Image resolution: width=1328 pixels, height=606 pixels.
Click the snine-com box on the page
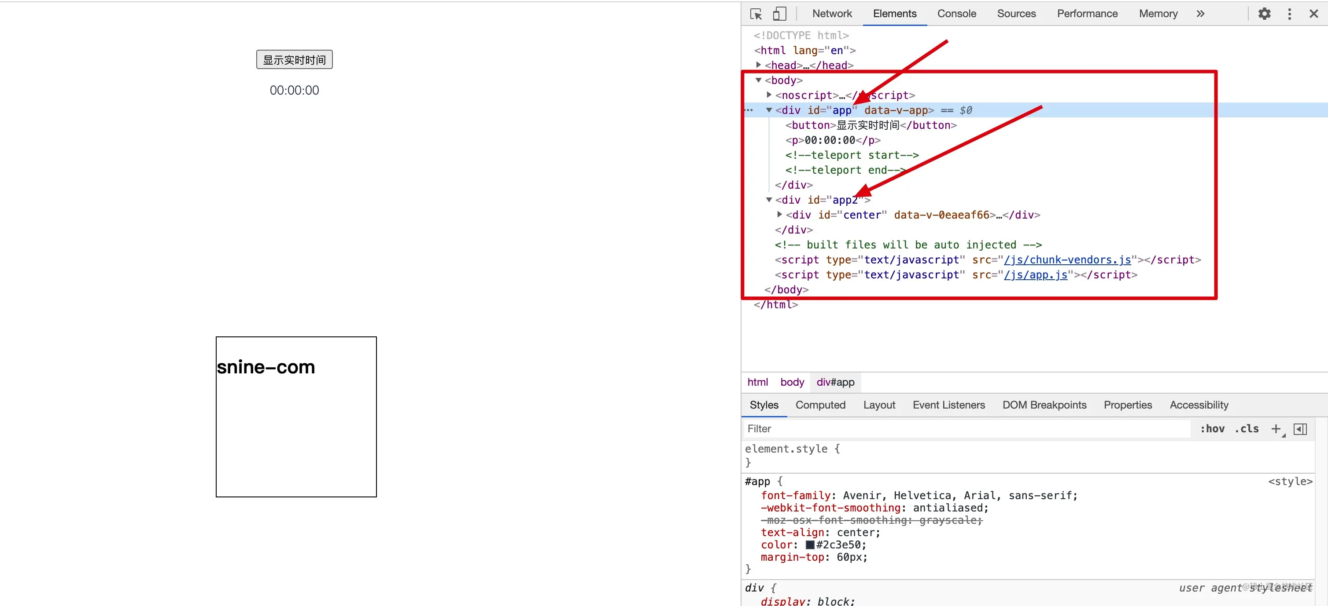296,417
